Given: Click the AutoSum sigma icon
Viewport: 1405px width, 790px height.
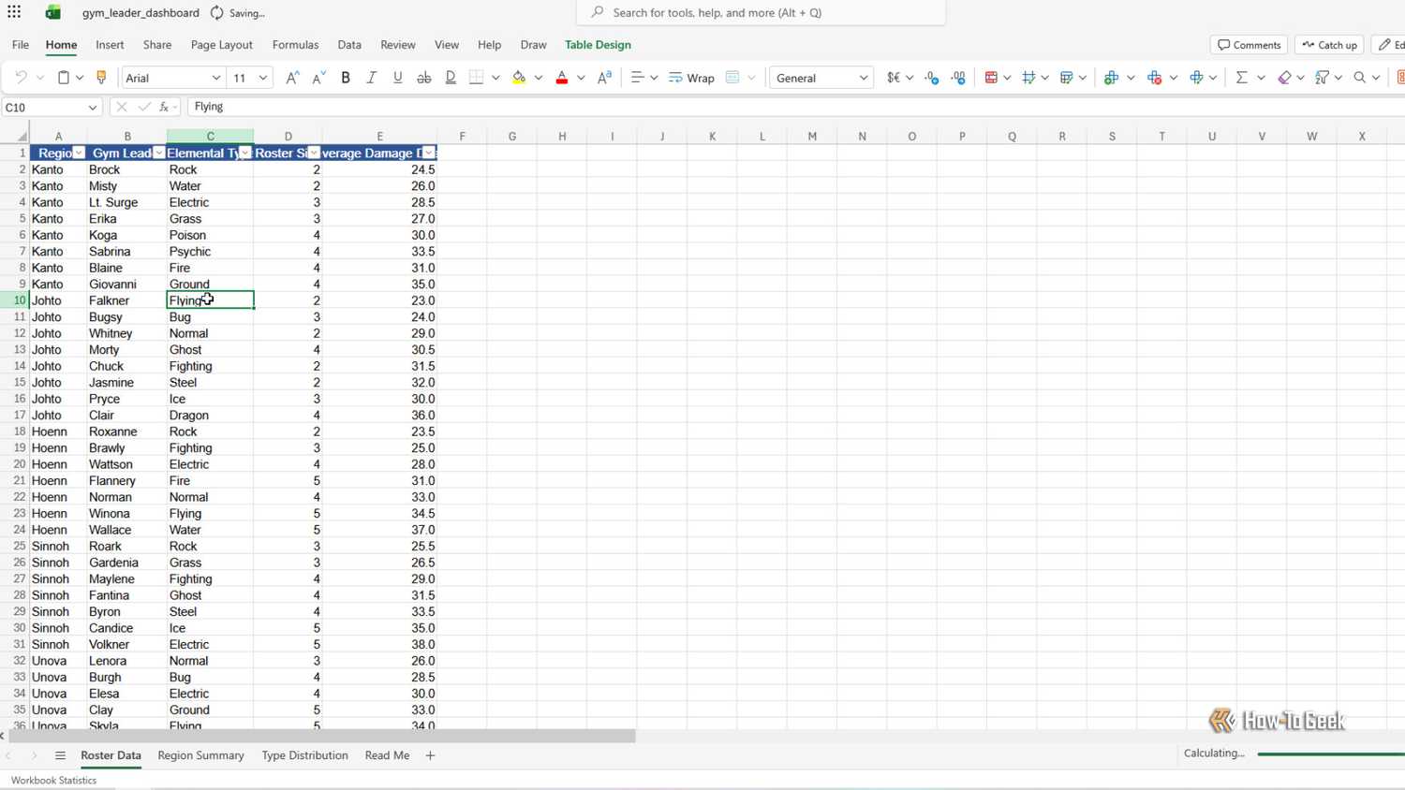Looking at the screenshot, I should [1242, 78].
